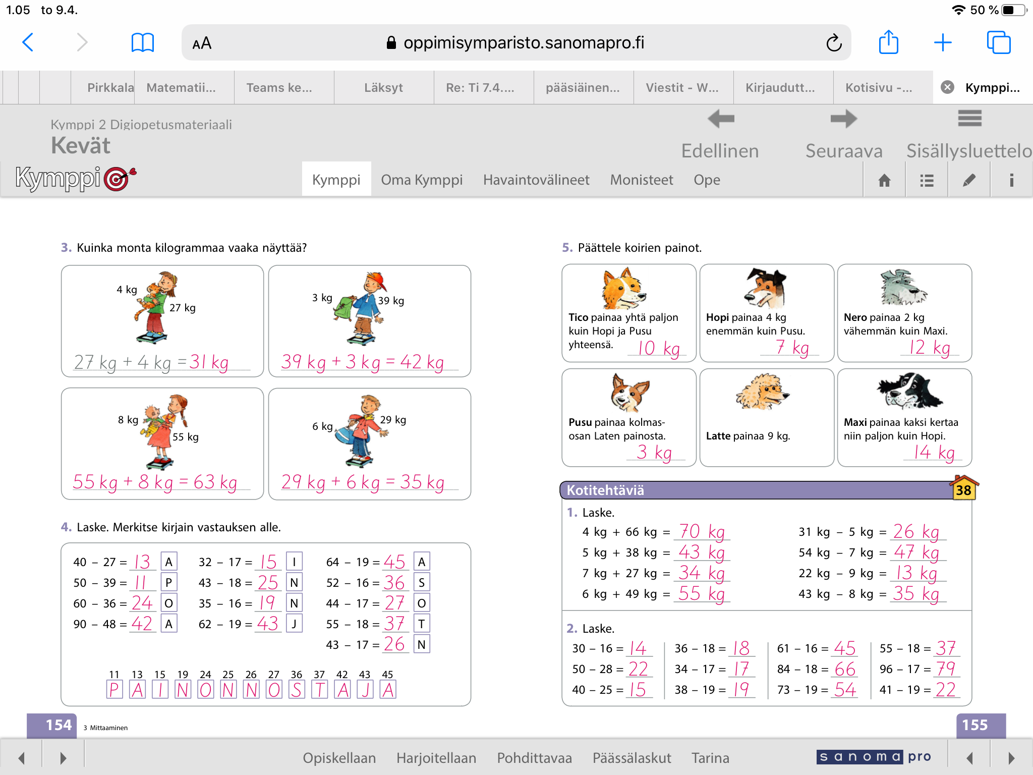Close the Kymppi browser tab
1033x775 pixels.
pyautogui.click(x=947, y=87)
